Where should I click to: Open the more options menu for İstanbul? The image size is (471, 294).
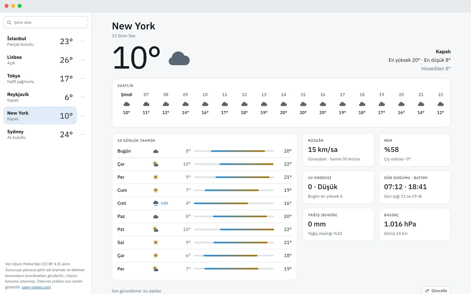pos(83,41)
